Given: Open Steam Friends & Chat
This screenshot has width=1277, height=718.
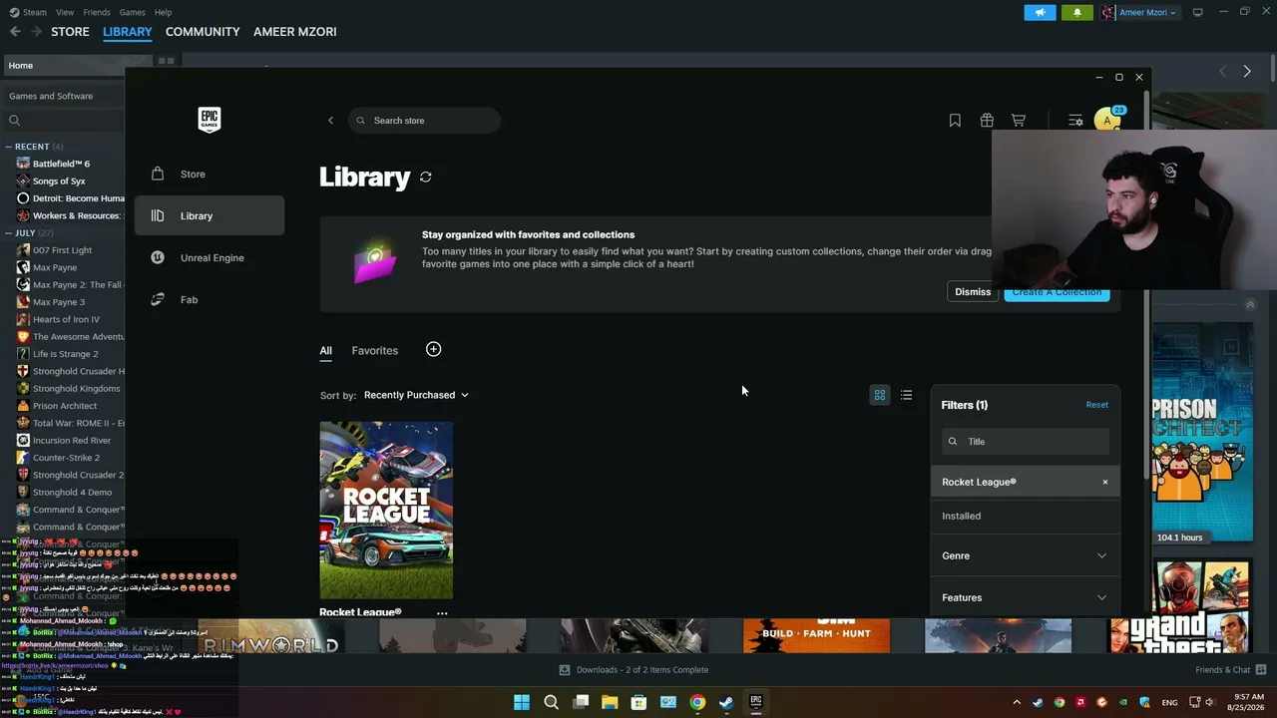Looking at the screenshot, I should click(1230, 670).
